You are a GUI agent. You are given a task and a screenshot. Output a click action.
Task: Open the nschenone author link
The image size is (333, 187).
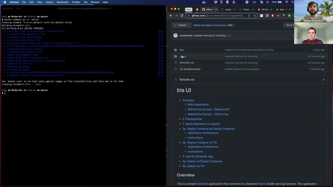click(x=186, y=36)
